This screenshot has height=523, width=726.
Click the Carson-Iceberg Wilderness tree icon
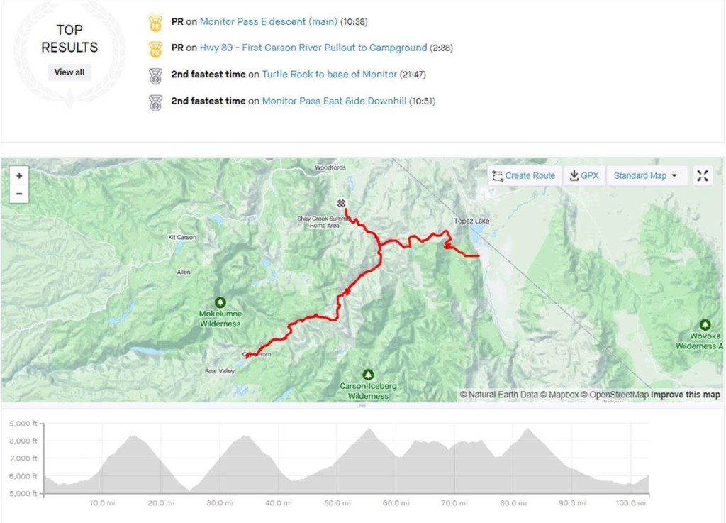[x=368, y=374]
